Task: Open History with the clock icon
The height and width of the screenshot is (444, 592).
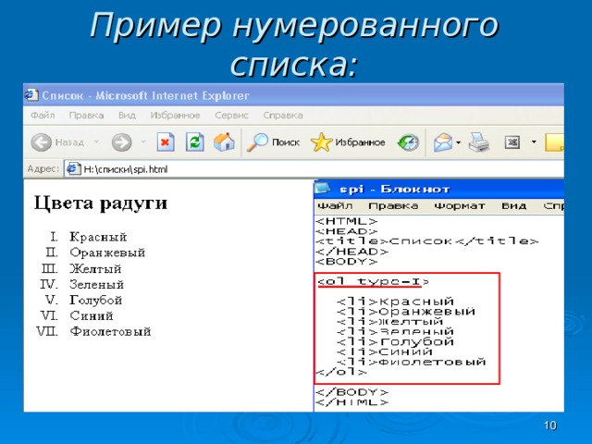Action: tap(409, 142)
